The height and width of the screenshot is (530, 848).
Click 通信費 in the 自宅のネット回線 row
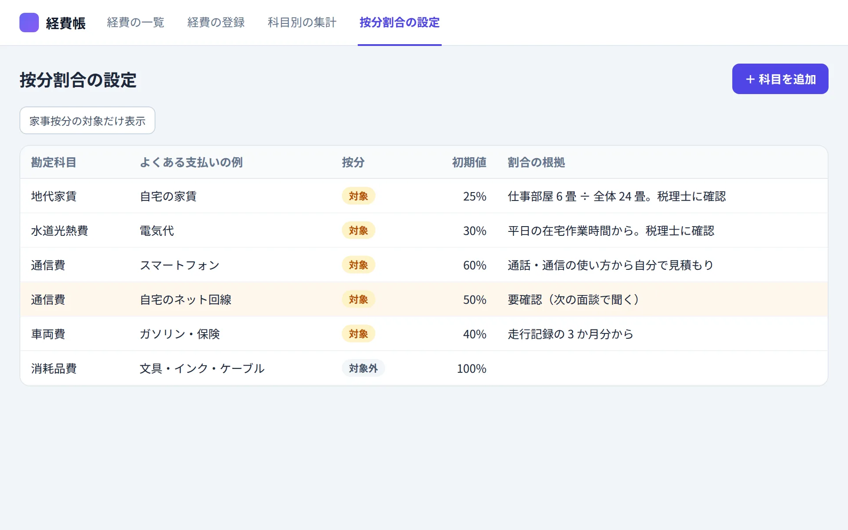coord(48,299)
